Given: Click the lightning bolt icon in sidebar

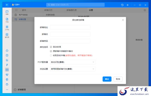Looking at the screenshot, I should click(7, 65).
